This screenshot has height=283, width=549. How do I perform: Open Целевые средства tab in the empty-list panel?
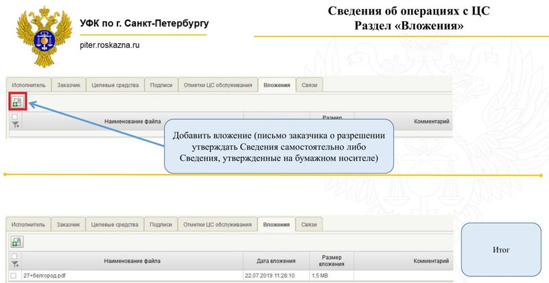pyautogui.click(x=115, y=85)
